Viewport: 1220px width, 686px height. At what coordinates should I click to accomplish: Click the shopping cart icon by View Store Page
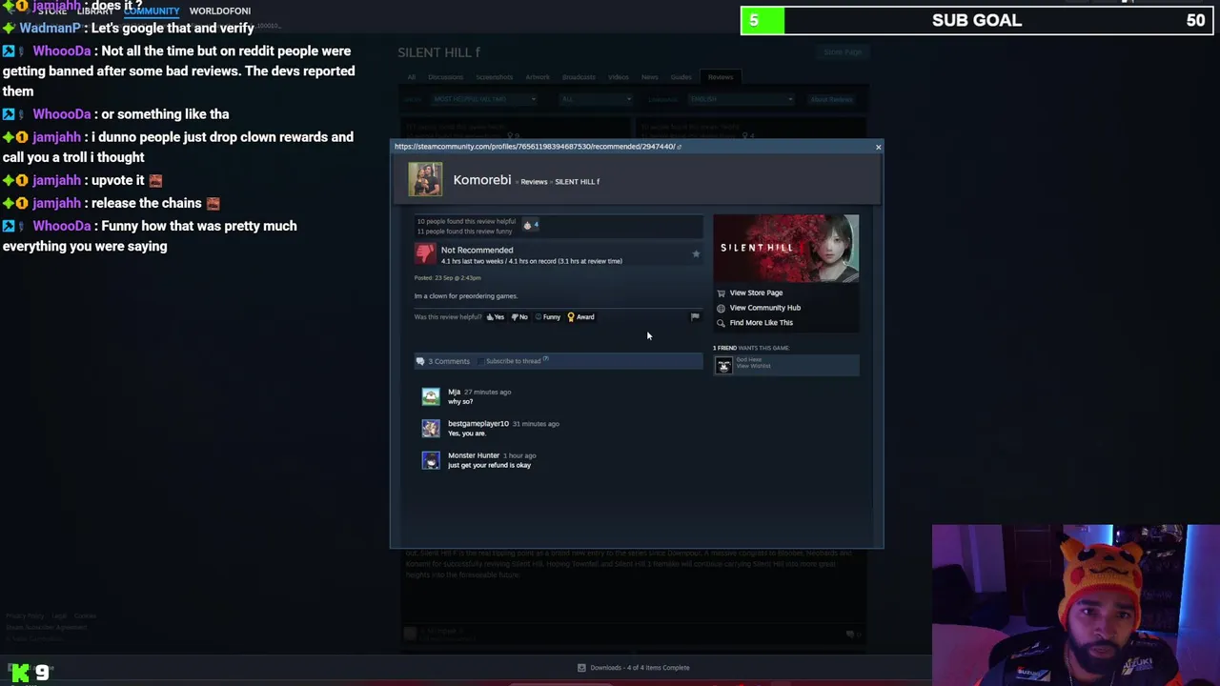721,293
